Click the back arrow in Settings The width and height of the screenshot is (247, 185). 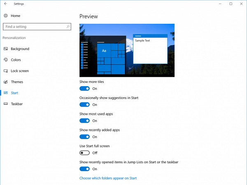tap(6, 4)
